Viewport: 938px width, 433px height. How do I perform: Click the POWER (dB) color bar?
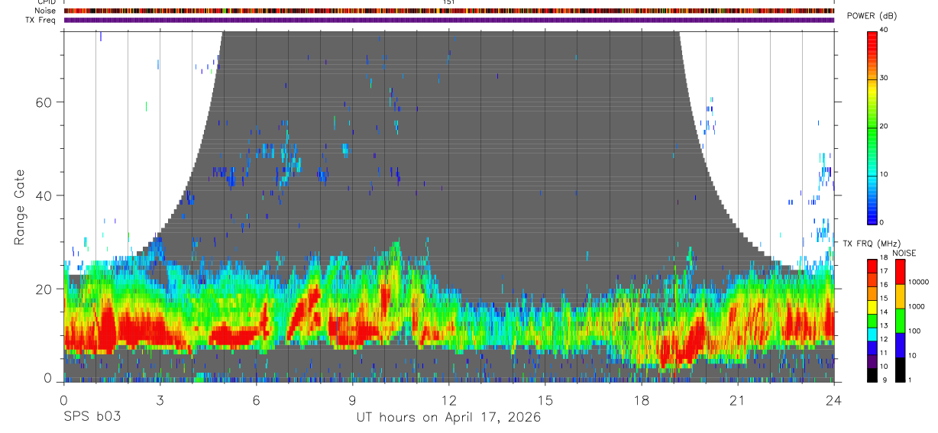point(872,126)
